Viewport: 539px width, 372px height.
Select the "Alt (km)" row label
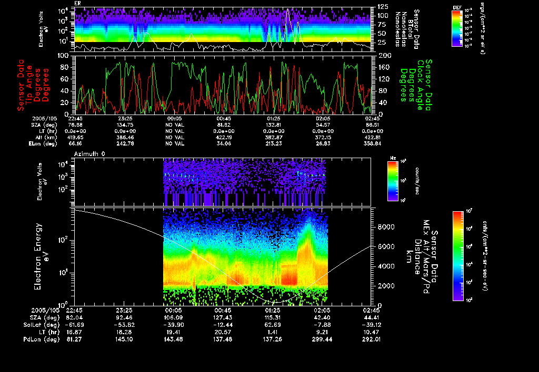coord(46,138)
